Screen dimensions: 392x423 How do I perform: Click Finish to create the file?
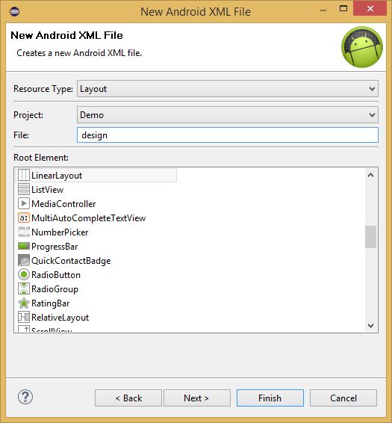coord(270,398)
